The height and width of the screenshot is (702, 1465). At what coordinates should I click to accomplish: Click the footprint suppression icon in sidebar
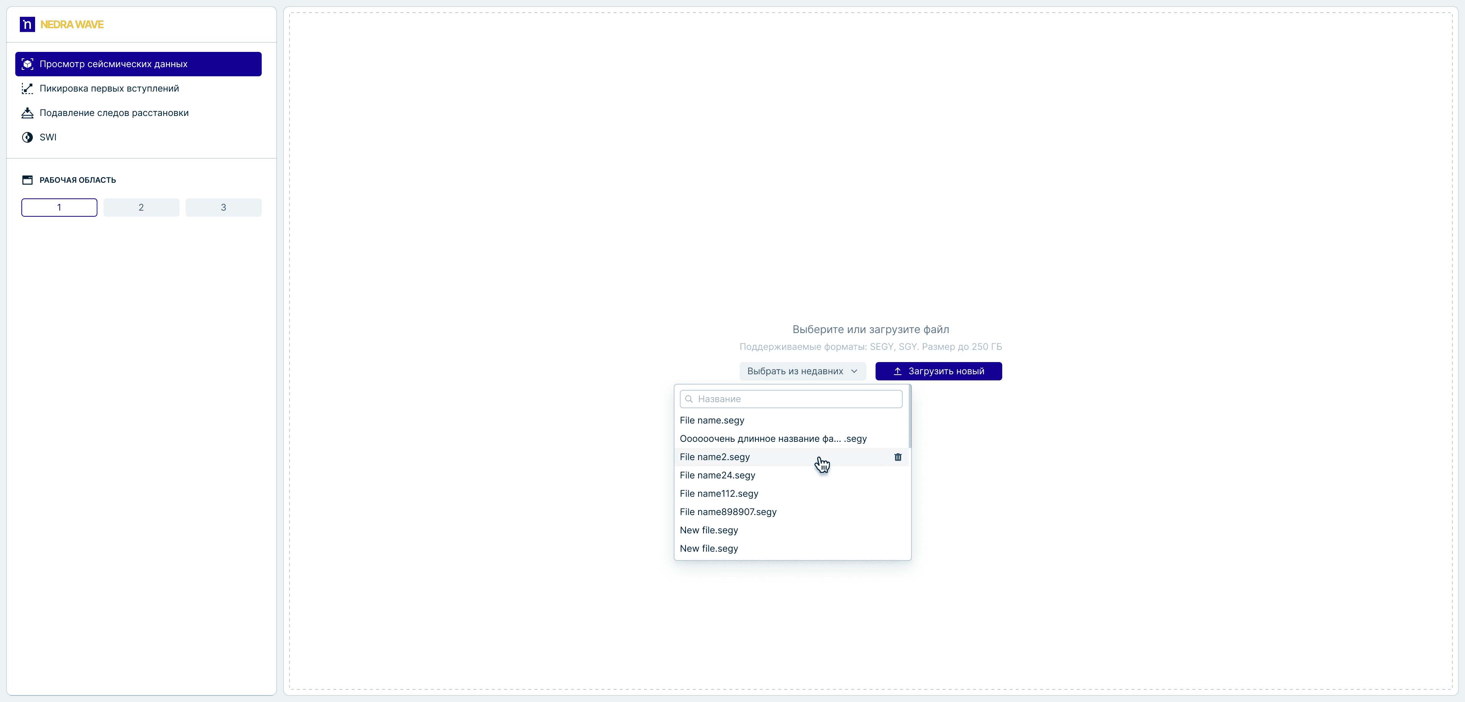pyautogui.click(x=27, y=113)
